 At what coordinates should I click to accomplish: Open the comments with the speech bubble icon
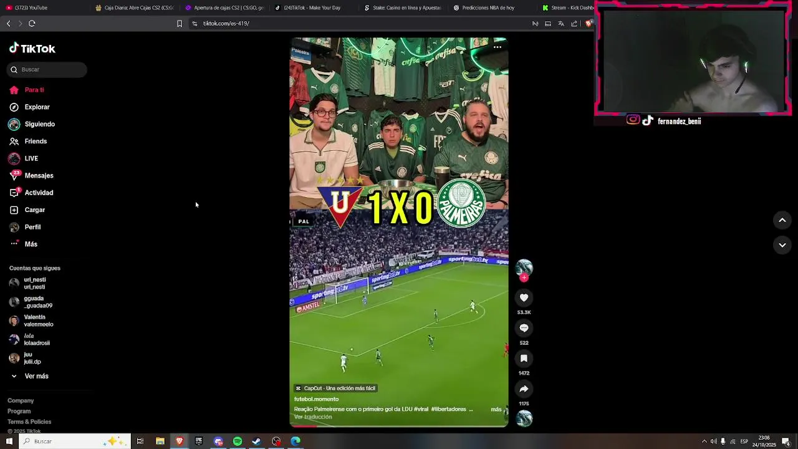click(x=524, y=328)
